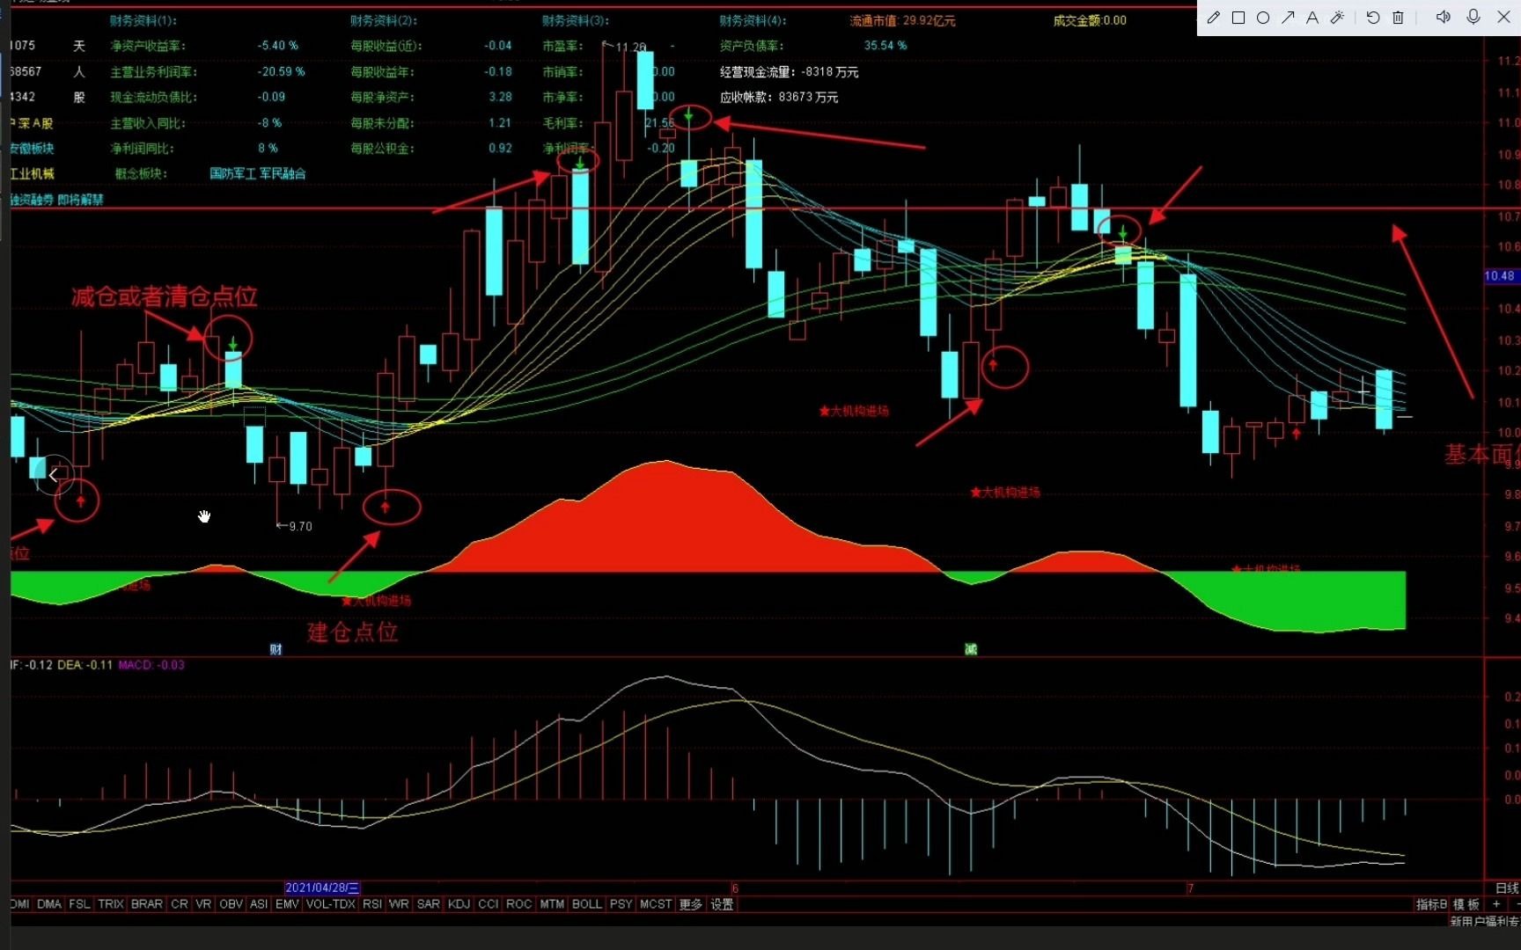
Task: Click the 融资融券 即将解禁 tag
Action: pos(56,200)
